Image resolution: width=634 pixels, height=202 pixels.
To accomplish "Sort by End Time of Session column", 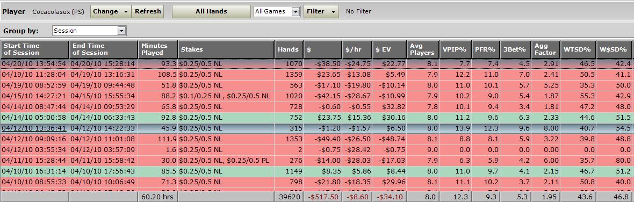I will tap(104, 49).
